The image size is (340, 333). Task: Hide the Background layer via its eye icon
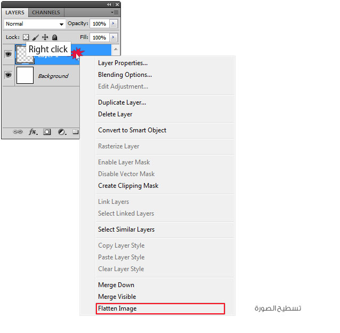pos(9,76)
